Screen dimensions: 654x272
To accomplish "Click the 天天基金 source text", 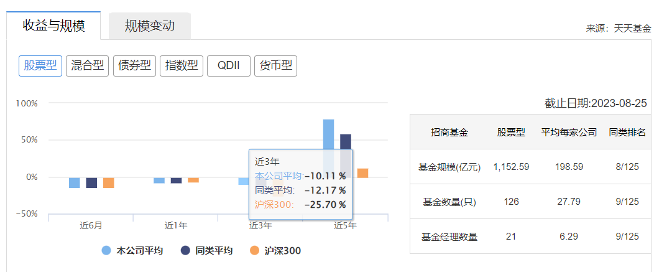I will [632, 28].
